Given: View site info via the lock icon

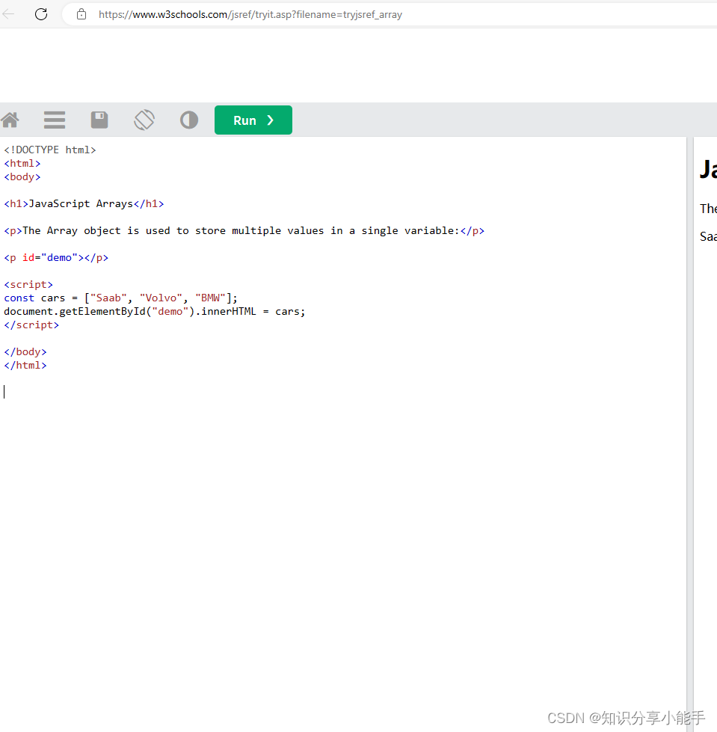Looking at the screenshot, I should tap(81, 14).
